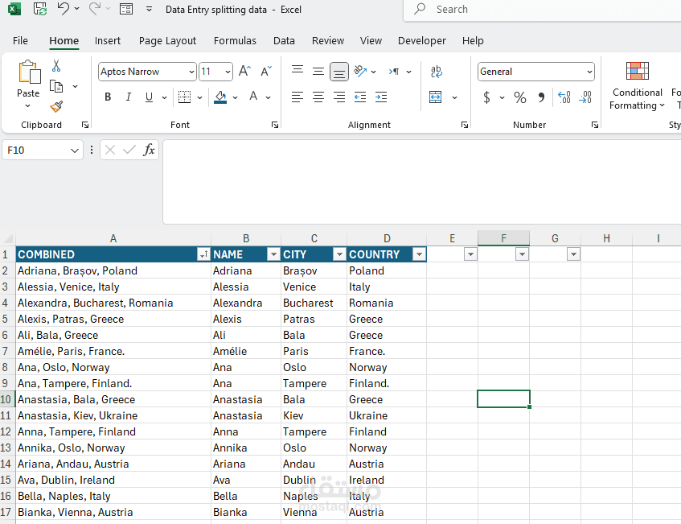Click the Paste clipboard icon
Image resolution: width=681 pixels, height=524 pixels.
(x=29, y=72)
